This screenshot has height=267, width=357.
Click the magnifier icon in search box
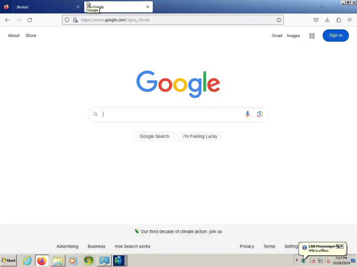(x=96, y=114)
